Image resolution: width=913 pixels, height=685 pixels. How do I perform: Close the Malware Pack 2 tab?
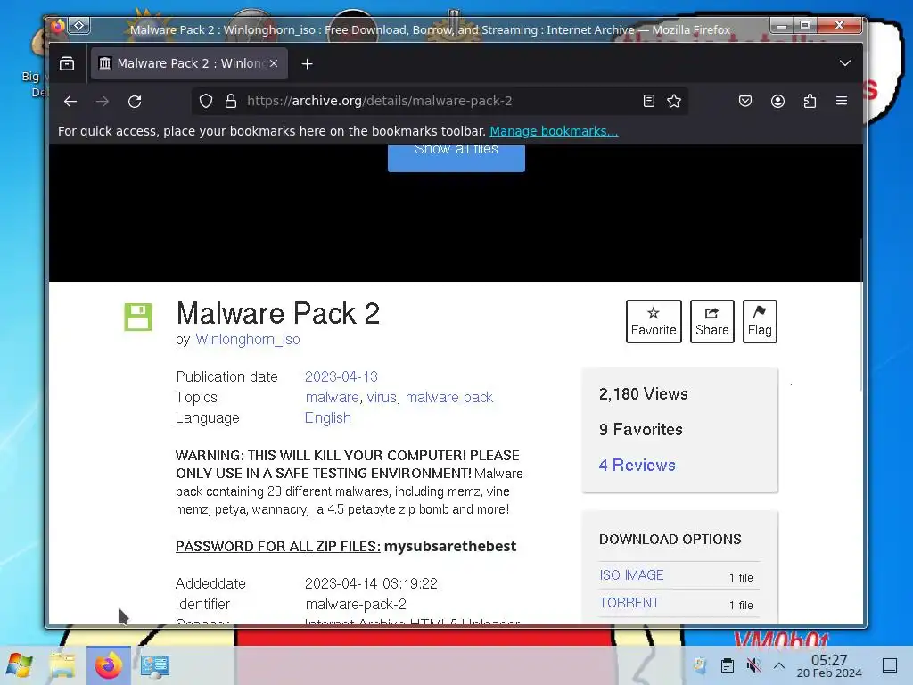pos(274,63)
